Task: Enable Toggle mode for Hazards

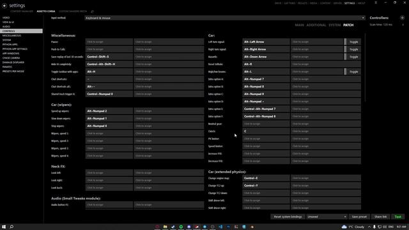Action: pos(352,57)
